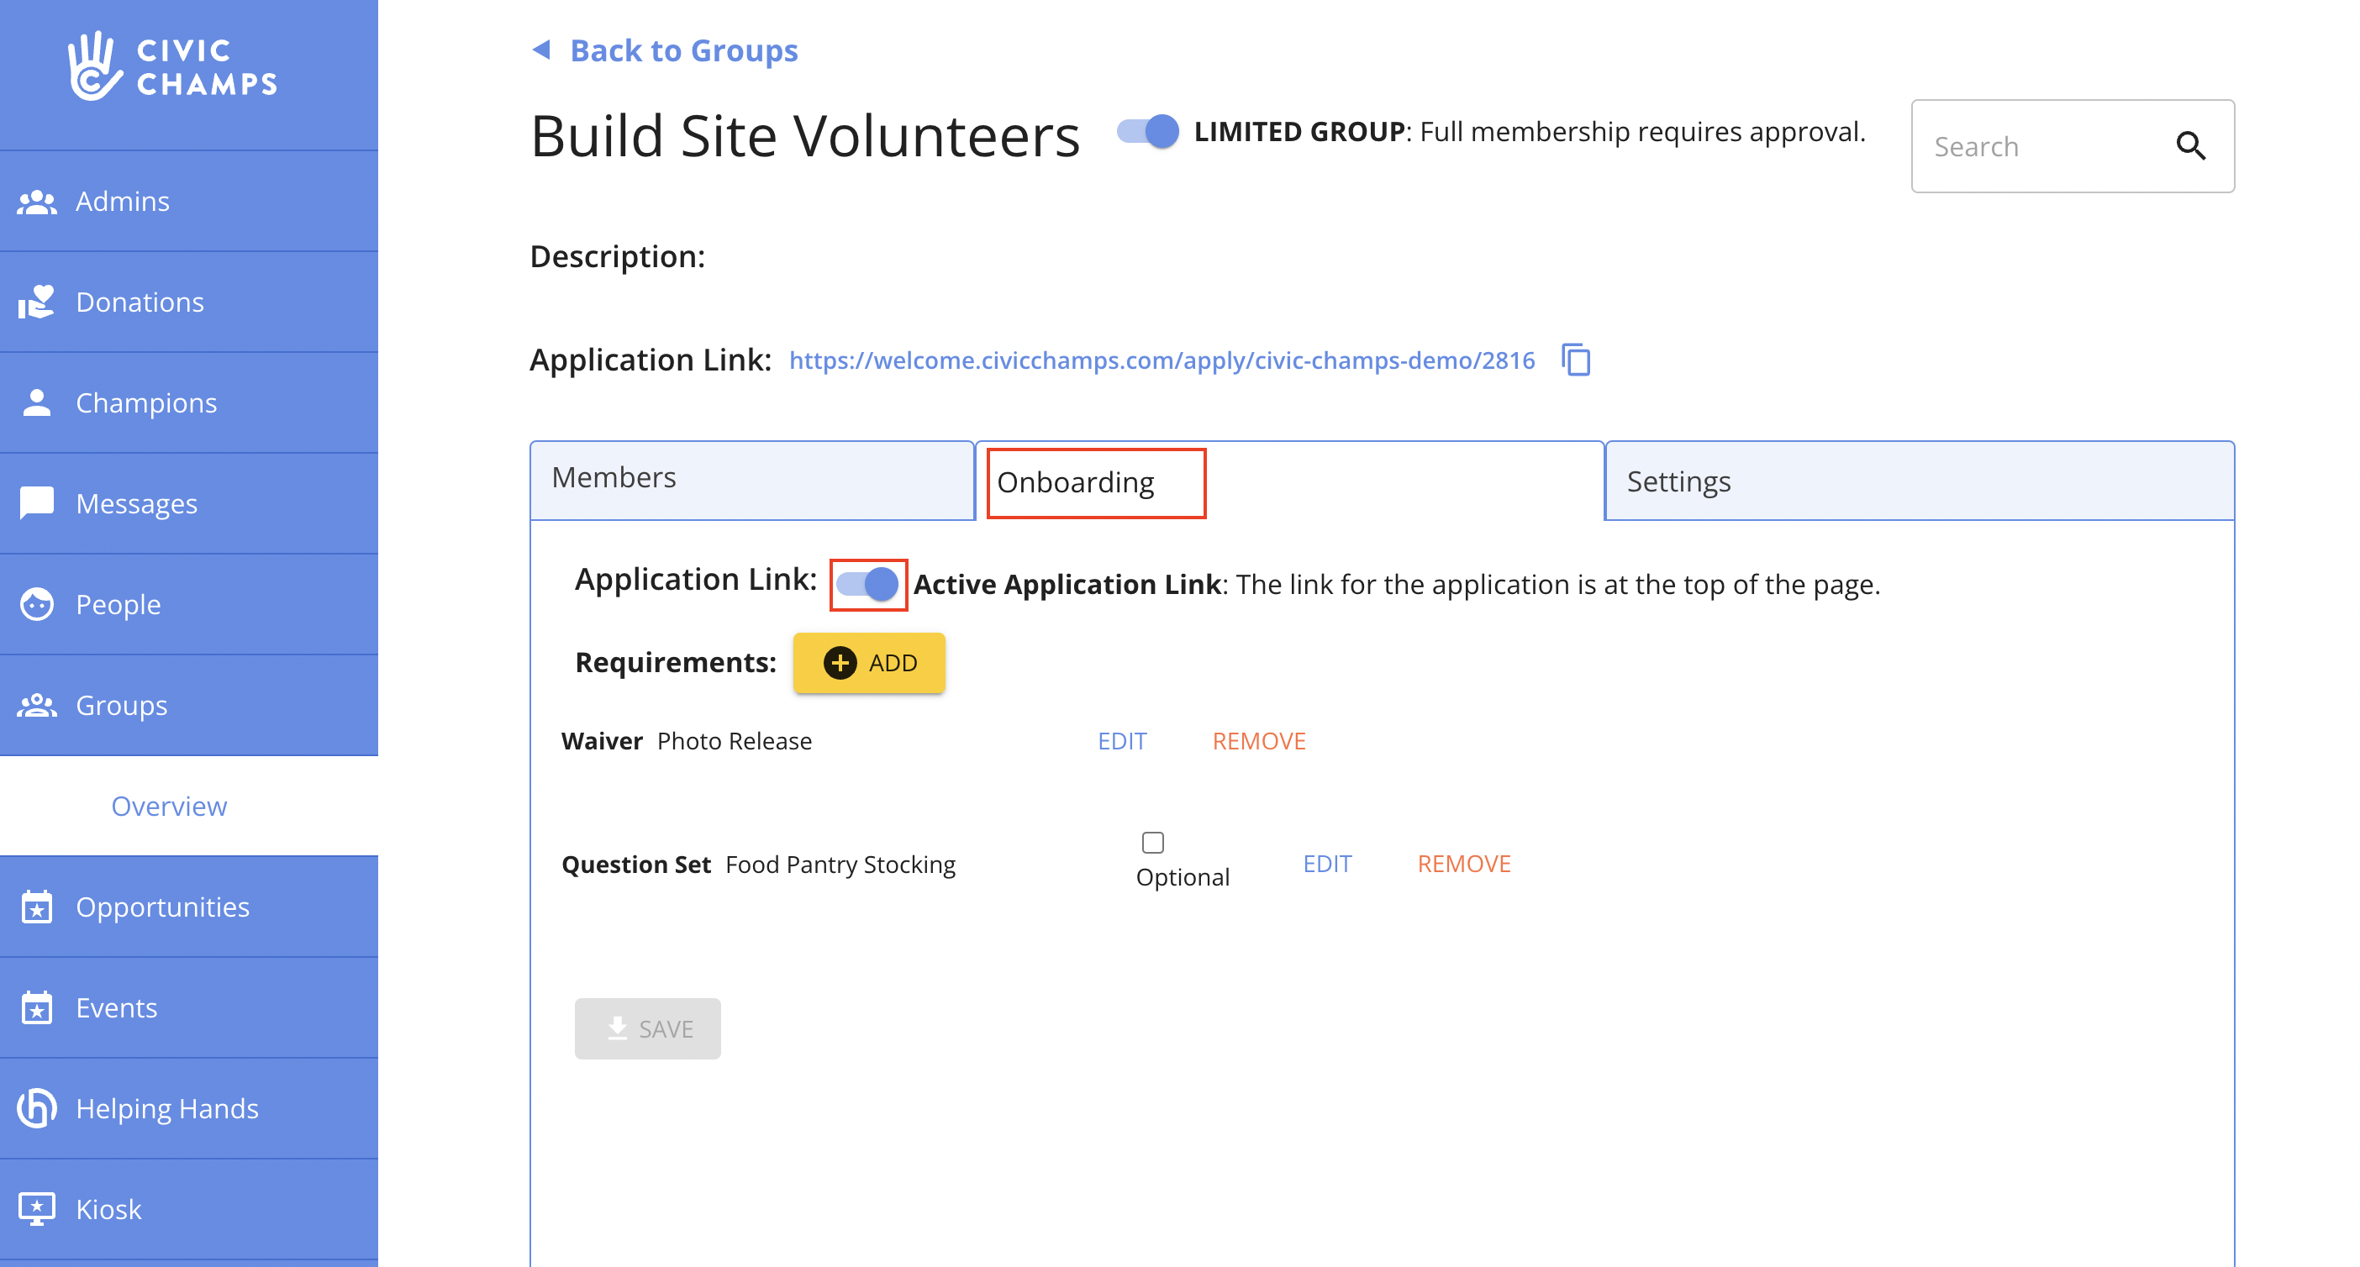Click the plus icon in ADD button
Screen dimensions: 2360x1267
[x=839, y=662]
